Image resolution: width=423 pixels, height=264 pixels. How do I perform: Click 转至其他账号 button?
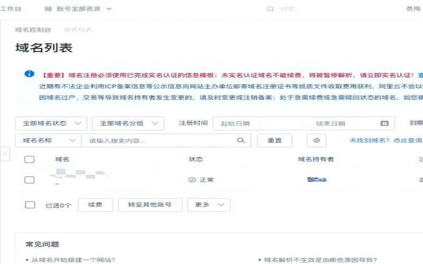[x=150, y=205]
